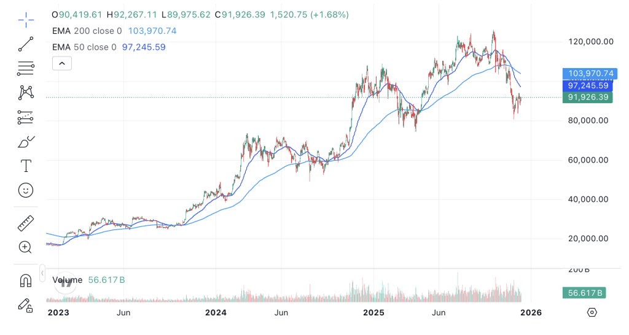This screenshot has height=335, width=629.
Task: Select the brush drawing tool
Action: pyautogui.click(x=26, y=142)
